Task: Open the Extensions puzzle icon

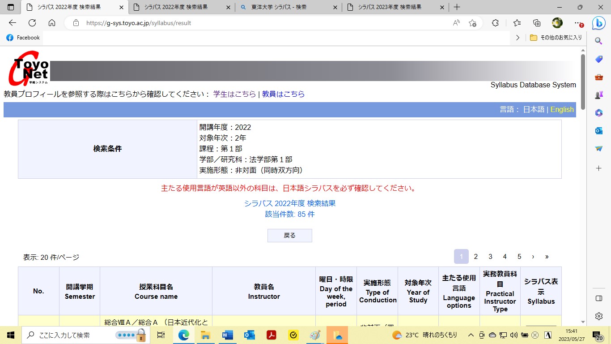Action: tap(495, 23)
